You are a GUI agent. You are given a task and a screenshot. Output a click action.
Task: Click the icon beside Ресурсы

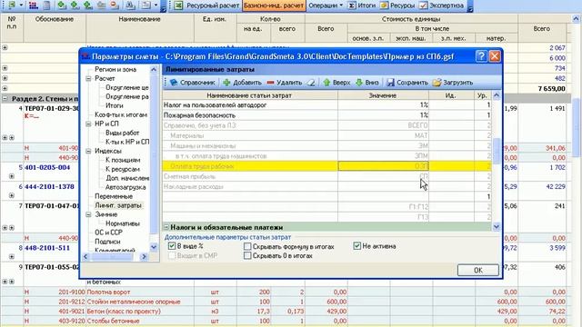click(x=384, y=5)
